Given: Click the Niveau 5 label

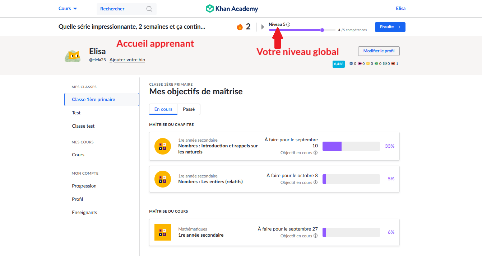Looking at the screenshot, I should [x=277, y=24].
